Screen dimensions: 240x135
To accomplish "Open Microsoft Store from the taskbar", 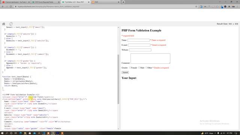I will (x=30, y=133).
